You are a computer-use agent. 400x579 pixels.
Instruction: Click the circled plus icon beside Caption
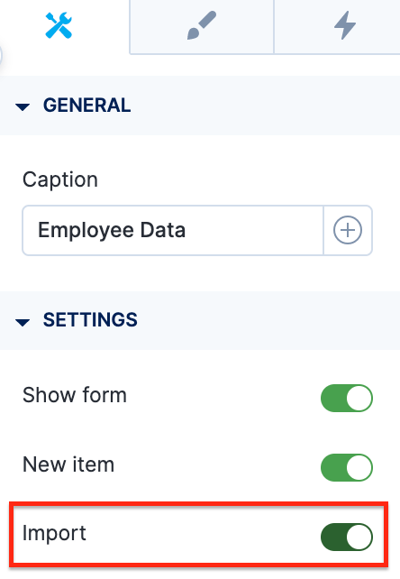[x=347, y=230]
